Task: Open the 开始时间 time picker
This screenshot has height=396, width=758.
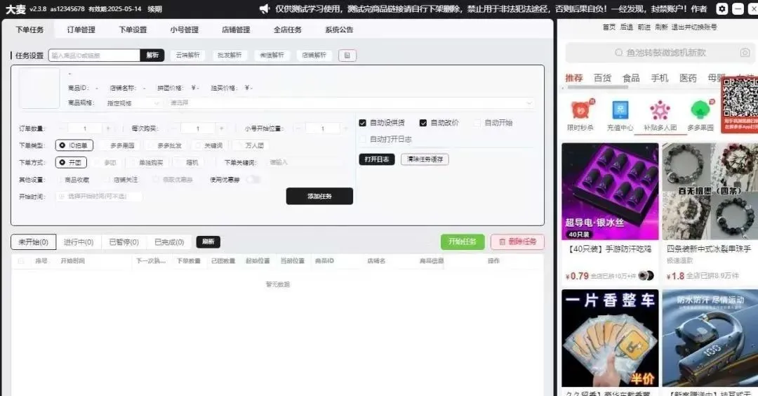Action: click(98, 197)
